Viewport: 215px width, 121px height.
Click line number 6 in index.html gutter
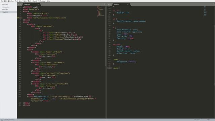[x=20, y=18]
